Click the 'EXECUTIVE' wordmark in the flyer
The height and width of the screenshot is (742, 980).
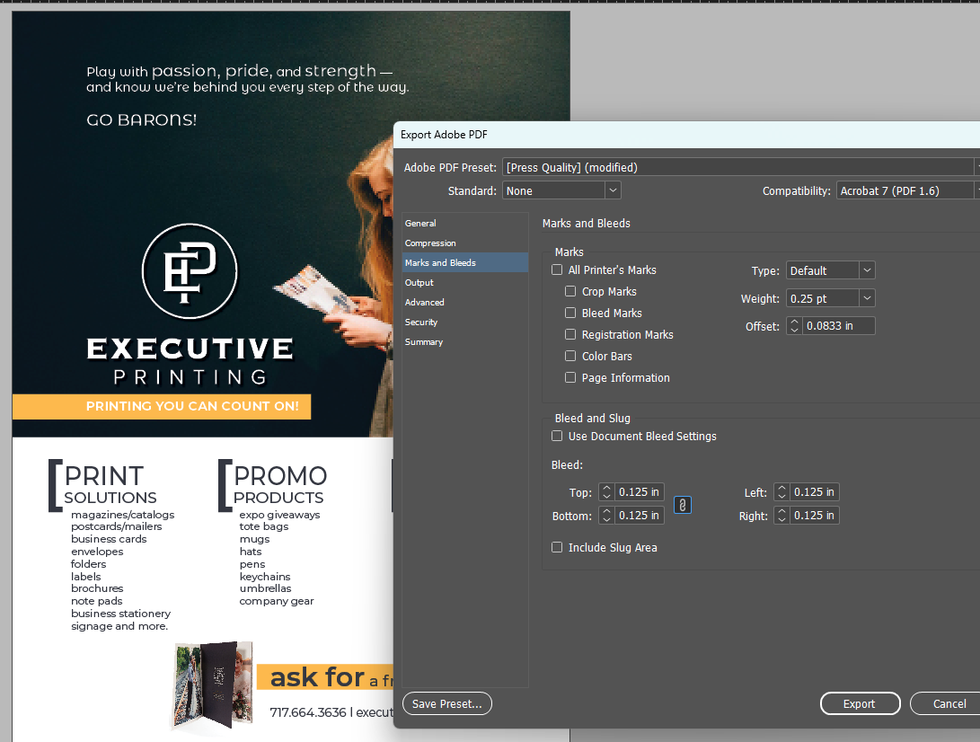point(190,349)
